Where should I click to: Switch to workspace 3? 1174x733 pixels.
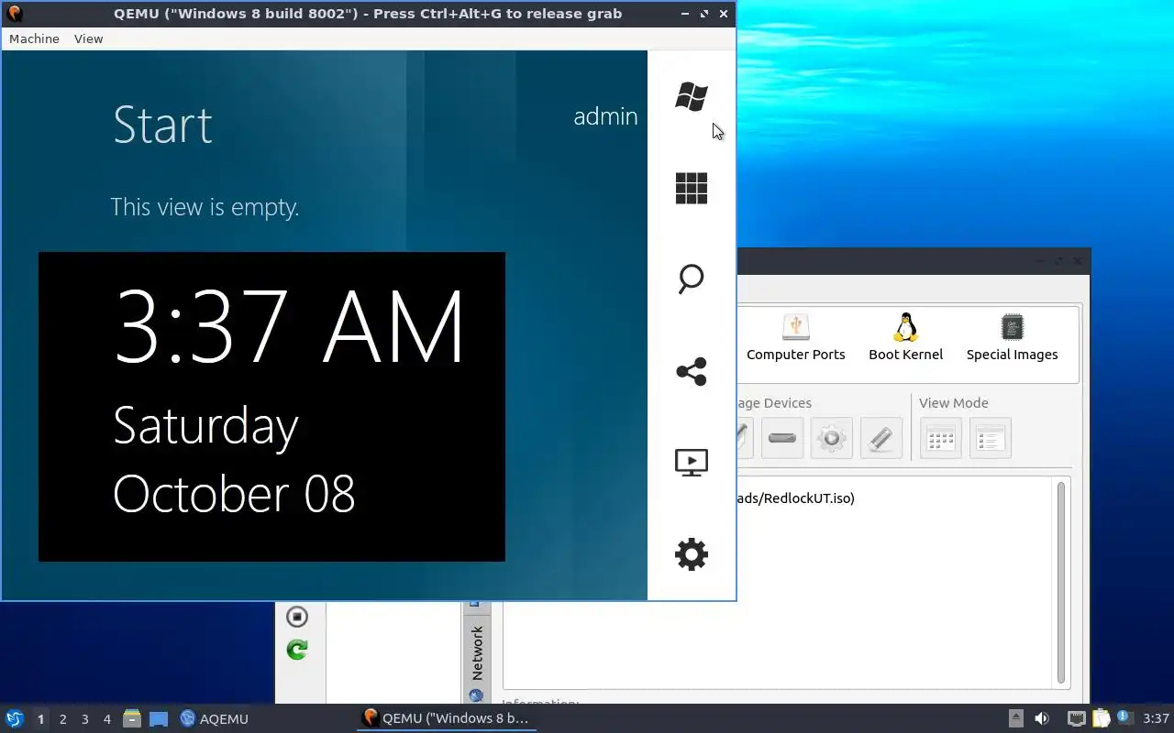point(84,719)
